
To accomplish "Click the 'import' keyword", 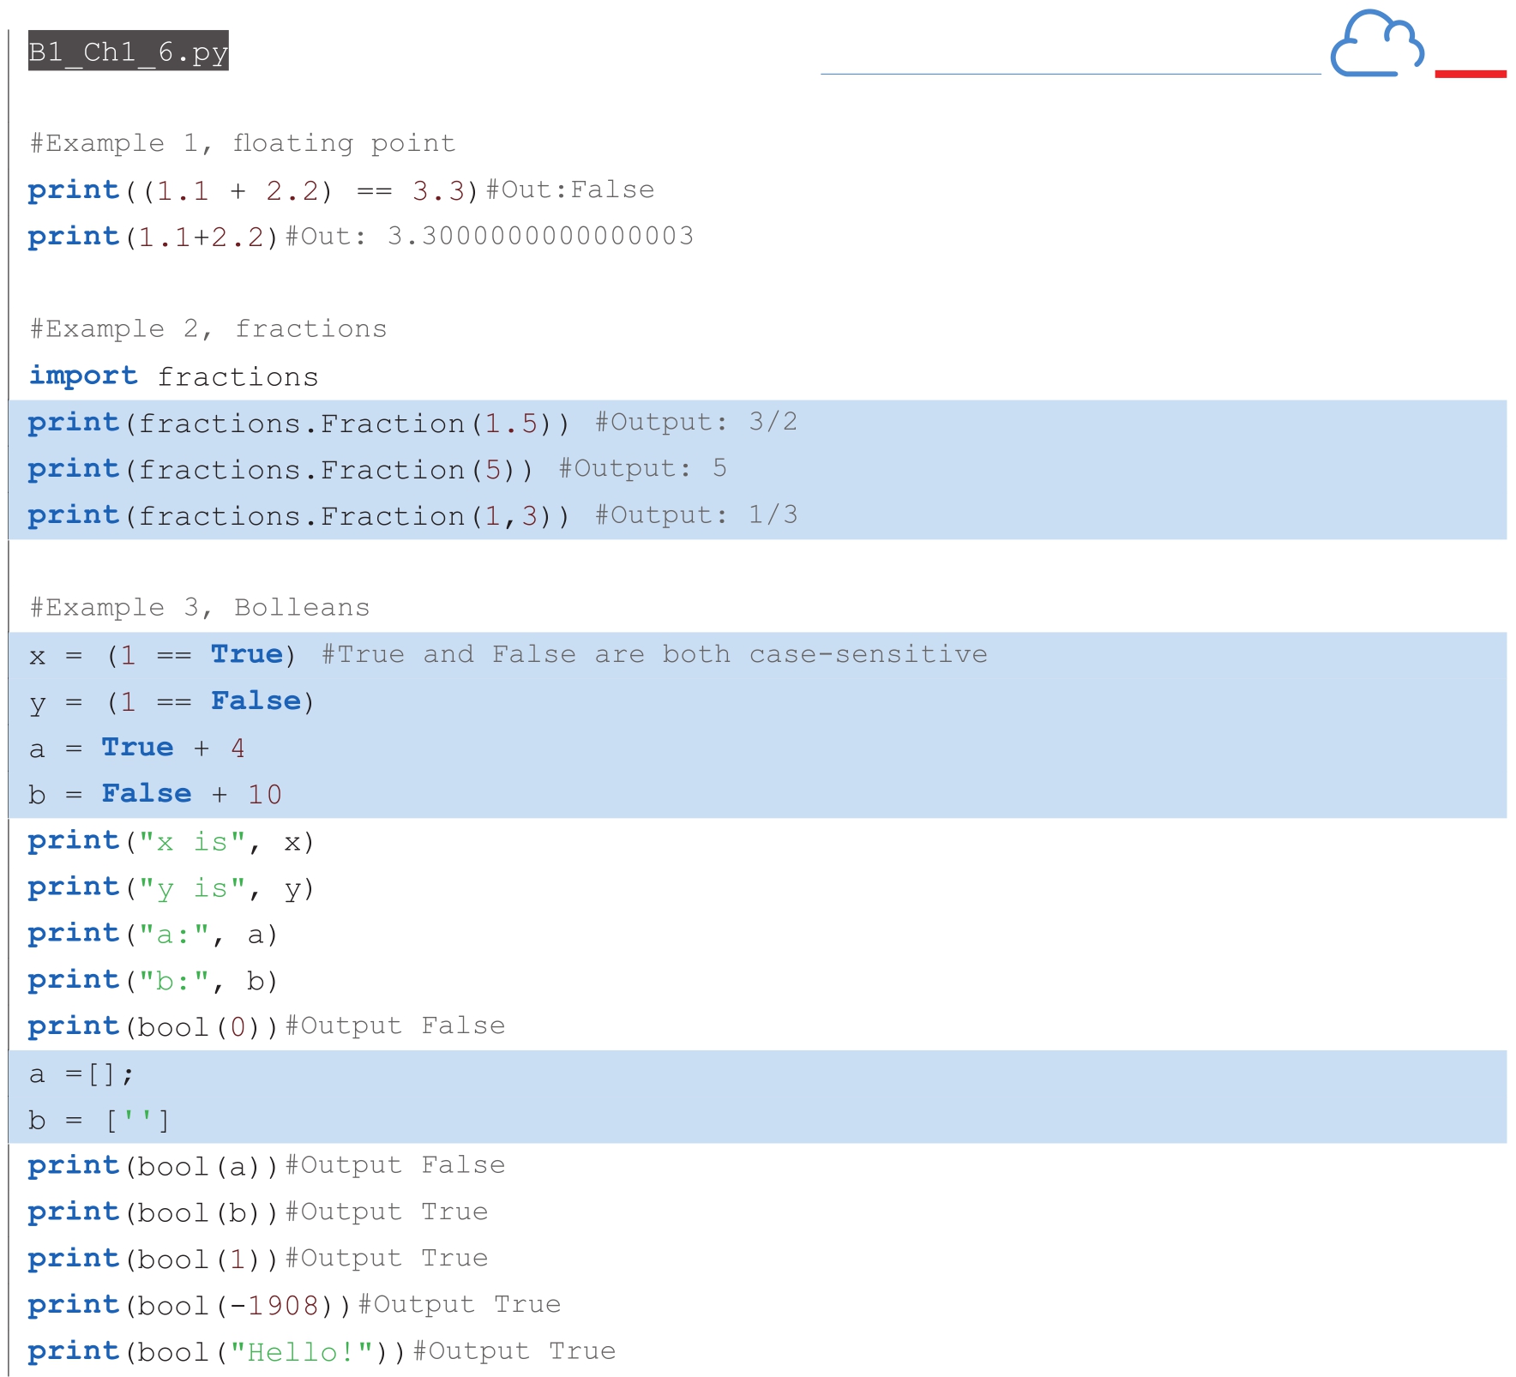I will [x=83, y=376].
